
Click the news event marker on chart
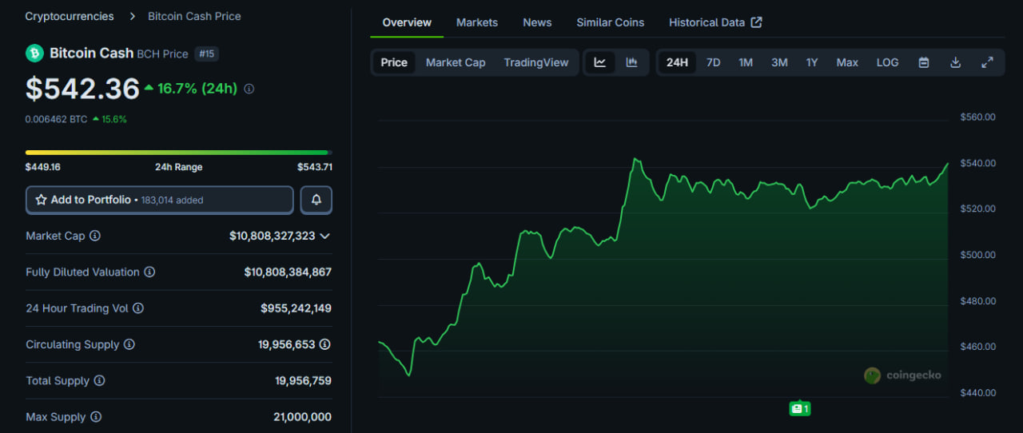pyautogui.click(x=799, y=408)
